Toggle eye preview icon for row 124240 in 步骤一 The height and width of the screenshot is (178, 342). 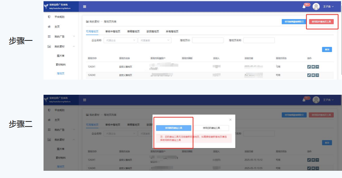click(313, 75)
